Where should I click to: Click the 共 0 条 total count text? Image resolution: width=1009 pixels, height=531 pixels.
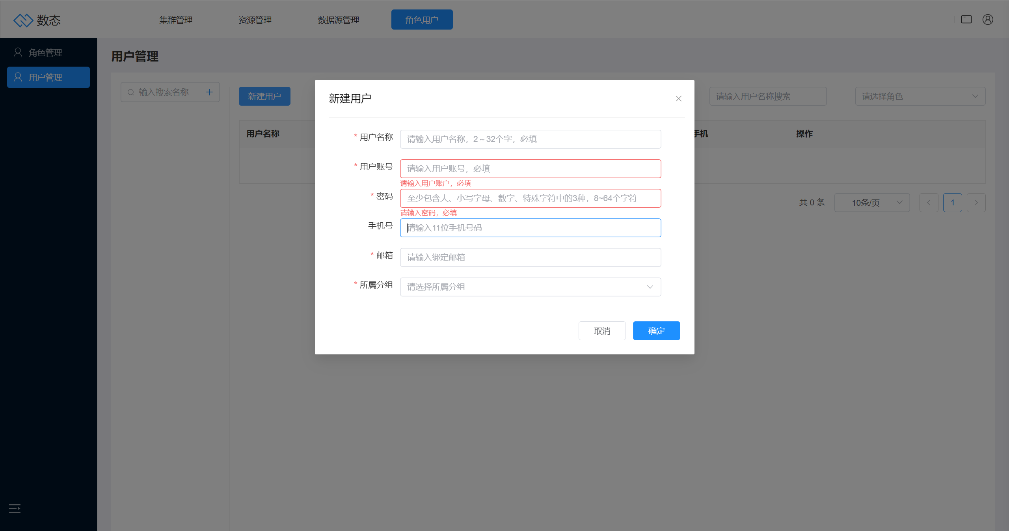812,203
